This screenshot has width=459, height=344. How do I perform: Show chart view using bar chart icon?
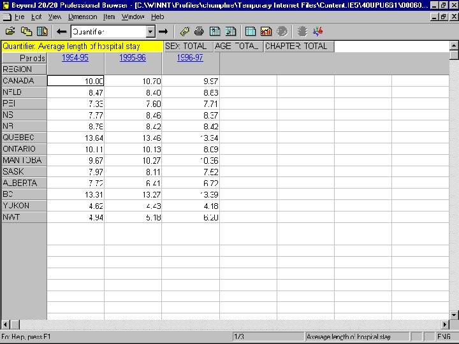(266, 31)
